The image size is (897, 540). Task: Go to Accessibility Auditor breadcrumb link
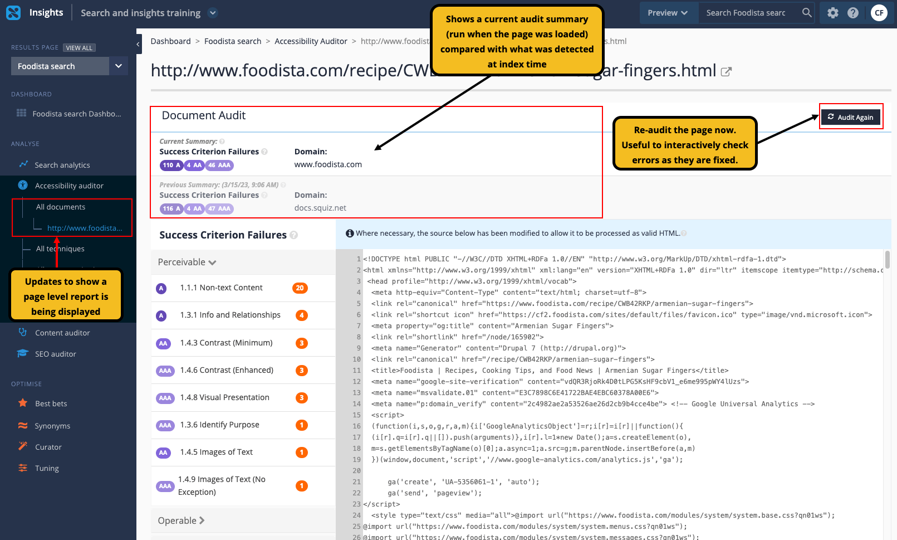point(311,41)
